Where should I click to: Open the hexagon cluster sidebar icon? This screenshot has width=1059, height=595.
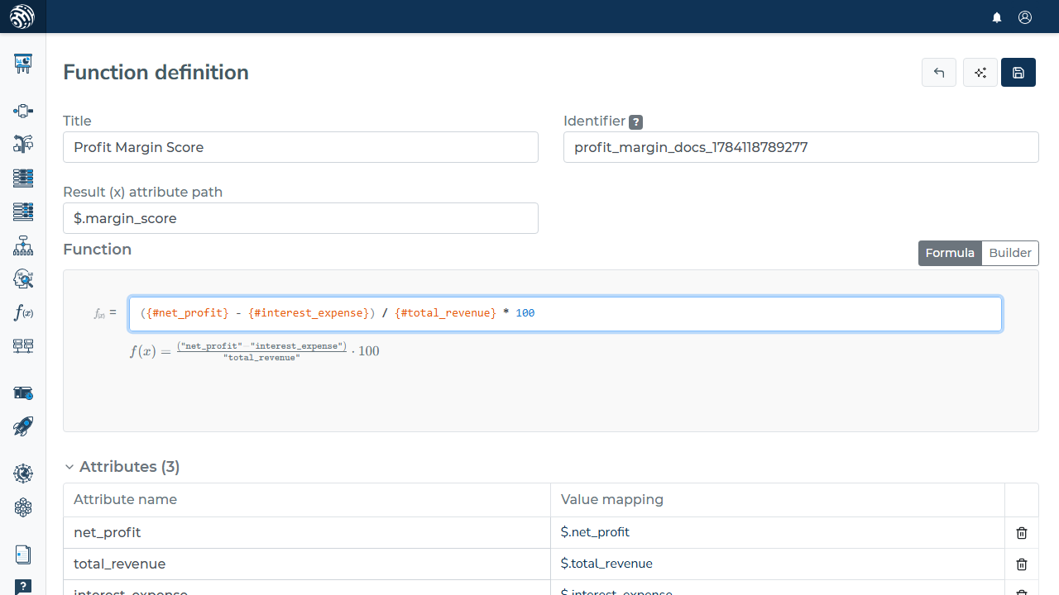pyautogui.click(x=23, y=507)
